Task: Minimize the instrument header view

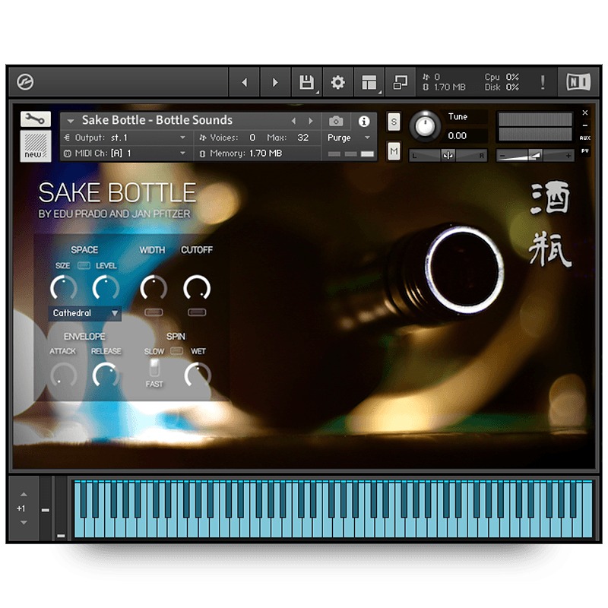Action: (584, 125)
